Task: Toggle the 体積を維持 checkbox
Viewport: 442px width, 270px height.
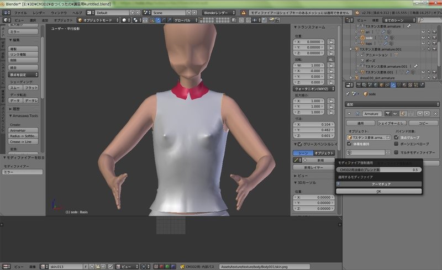Action: [349, 144]
